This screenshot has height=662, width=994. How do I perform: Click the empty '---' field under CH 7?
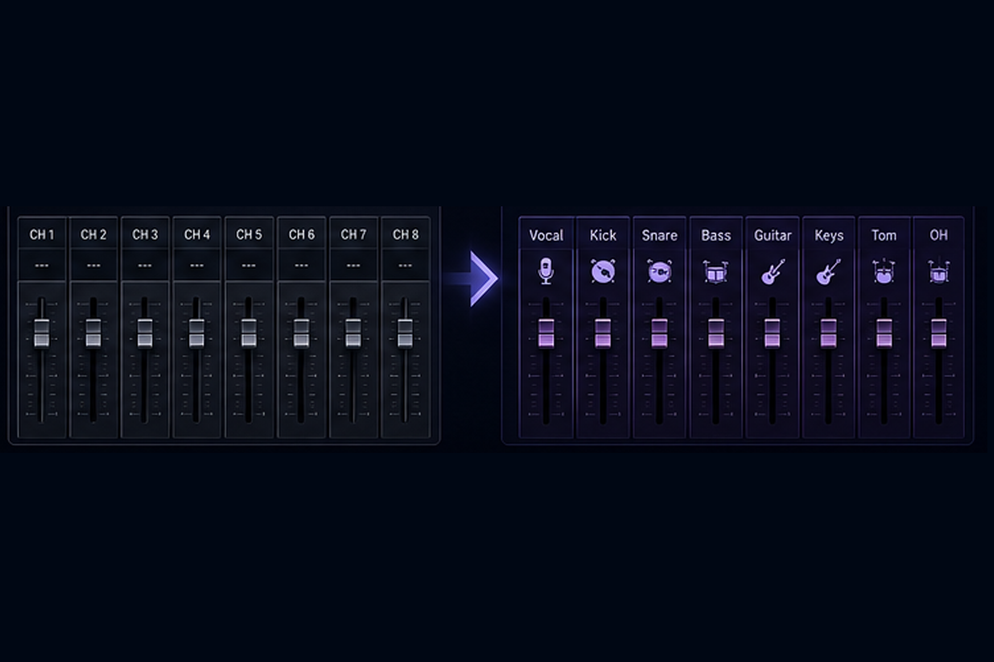pos(353,265)
